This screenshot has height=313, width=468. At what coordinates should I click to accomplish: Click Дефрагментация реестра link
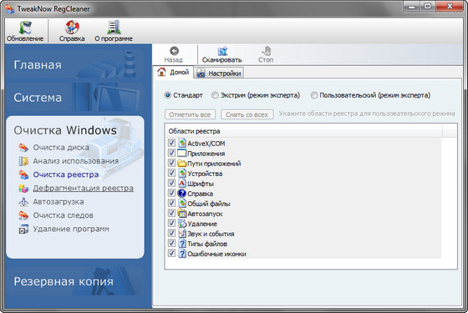click(x=84, y=188)
